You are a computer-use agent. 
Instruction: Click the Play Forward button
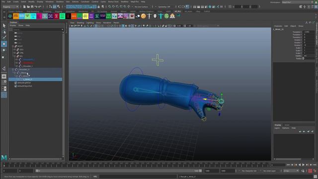pyautogui.click(x=304, y=165)
